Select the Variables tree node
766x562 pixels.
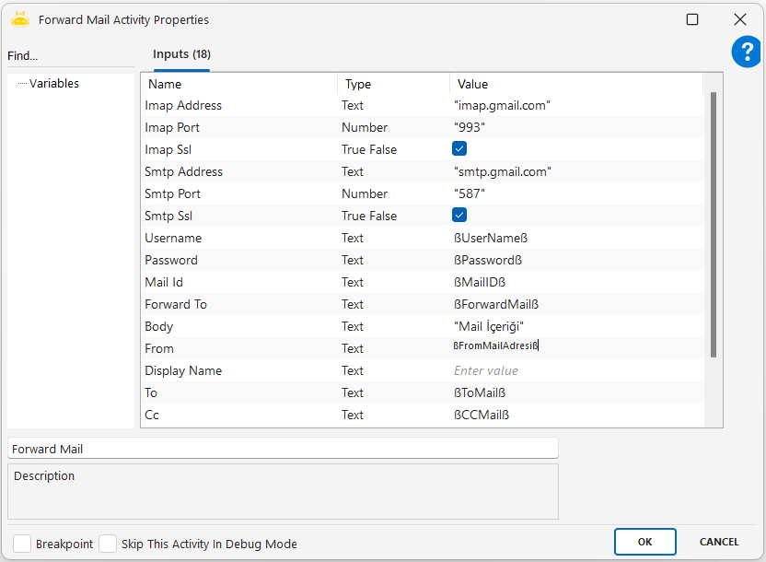(54, 84)
